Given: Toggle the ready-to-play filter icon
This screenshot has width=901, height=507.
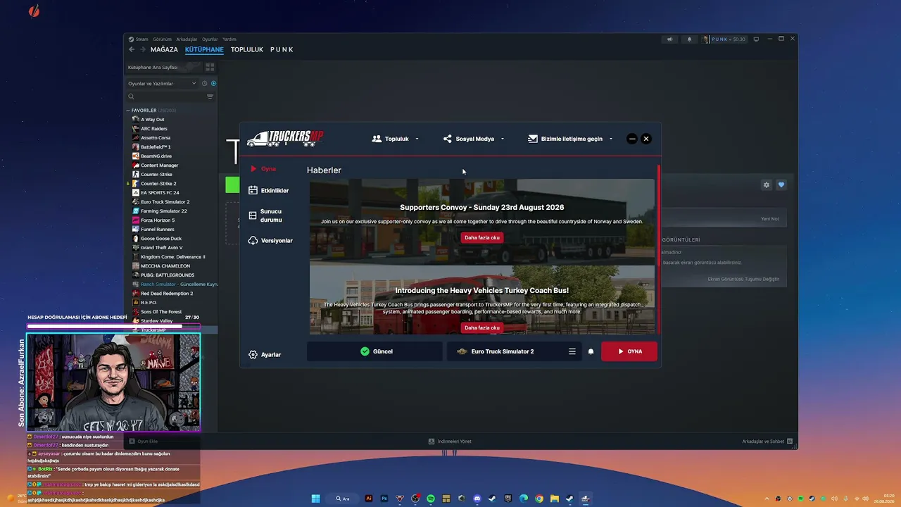Looking at the screenshot, I should 213,84.
